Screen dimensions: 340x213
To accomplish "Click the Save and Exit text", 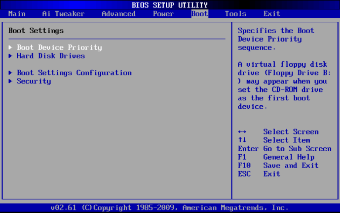I will (291, 166).
